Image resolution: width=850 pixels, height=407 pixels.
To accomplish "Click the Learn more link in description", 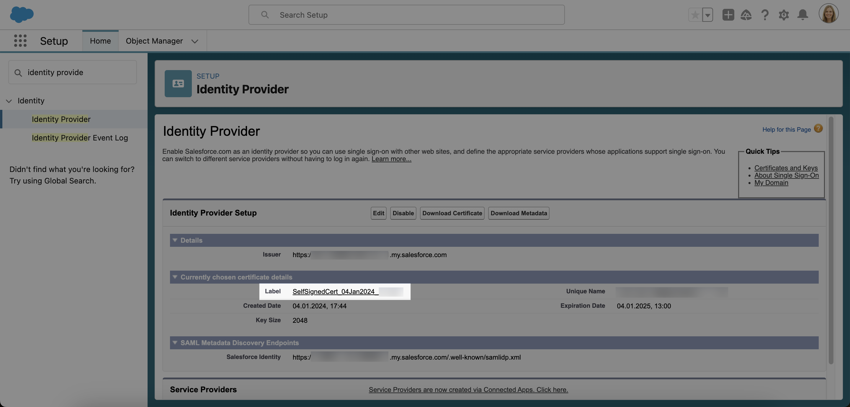I will (391, 158).
